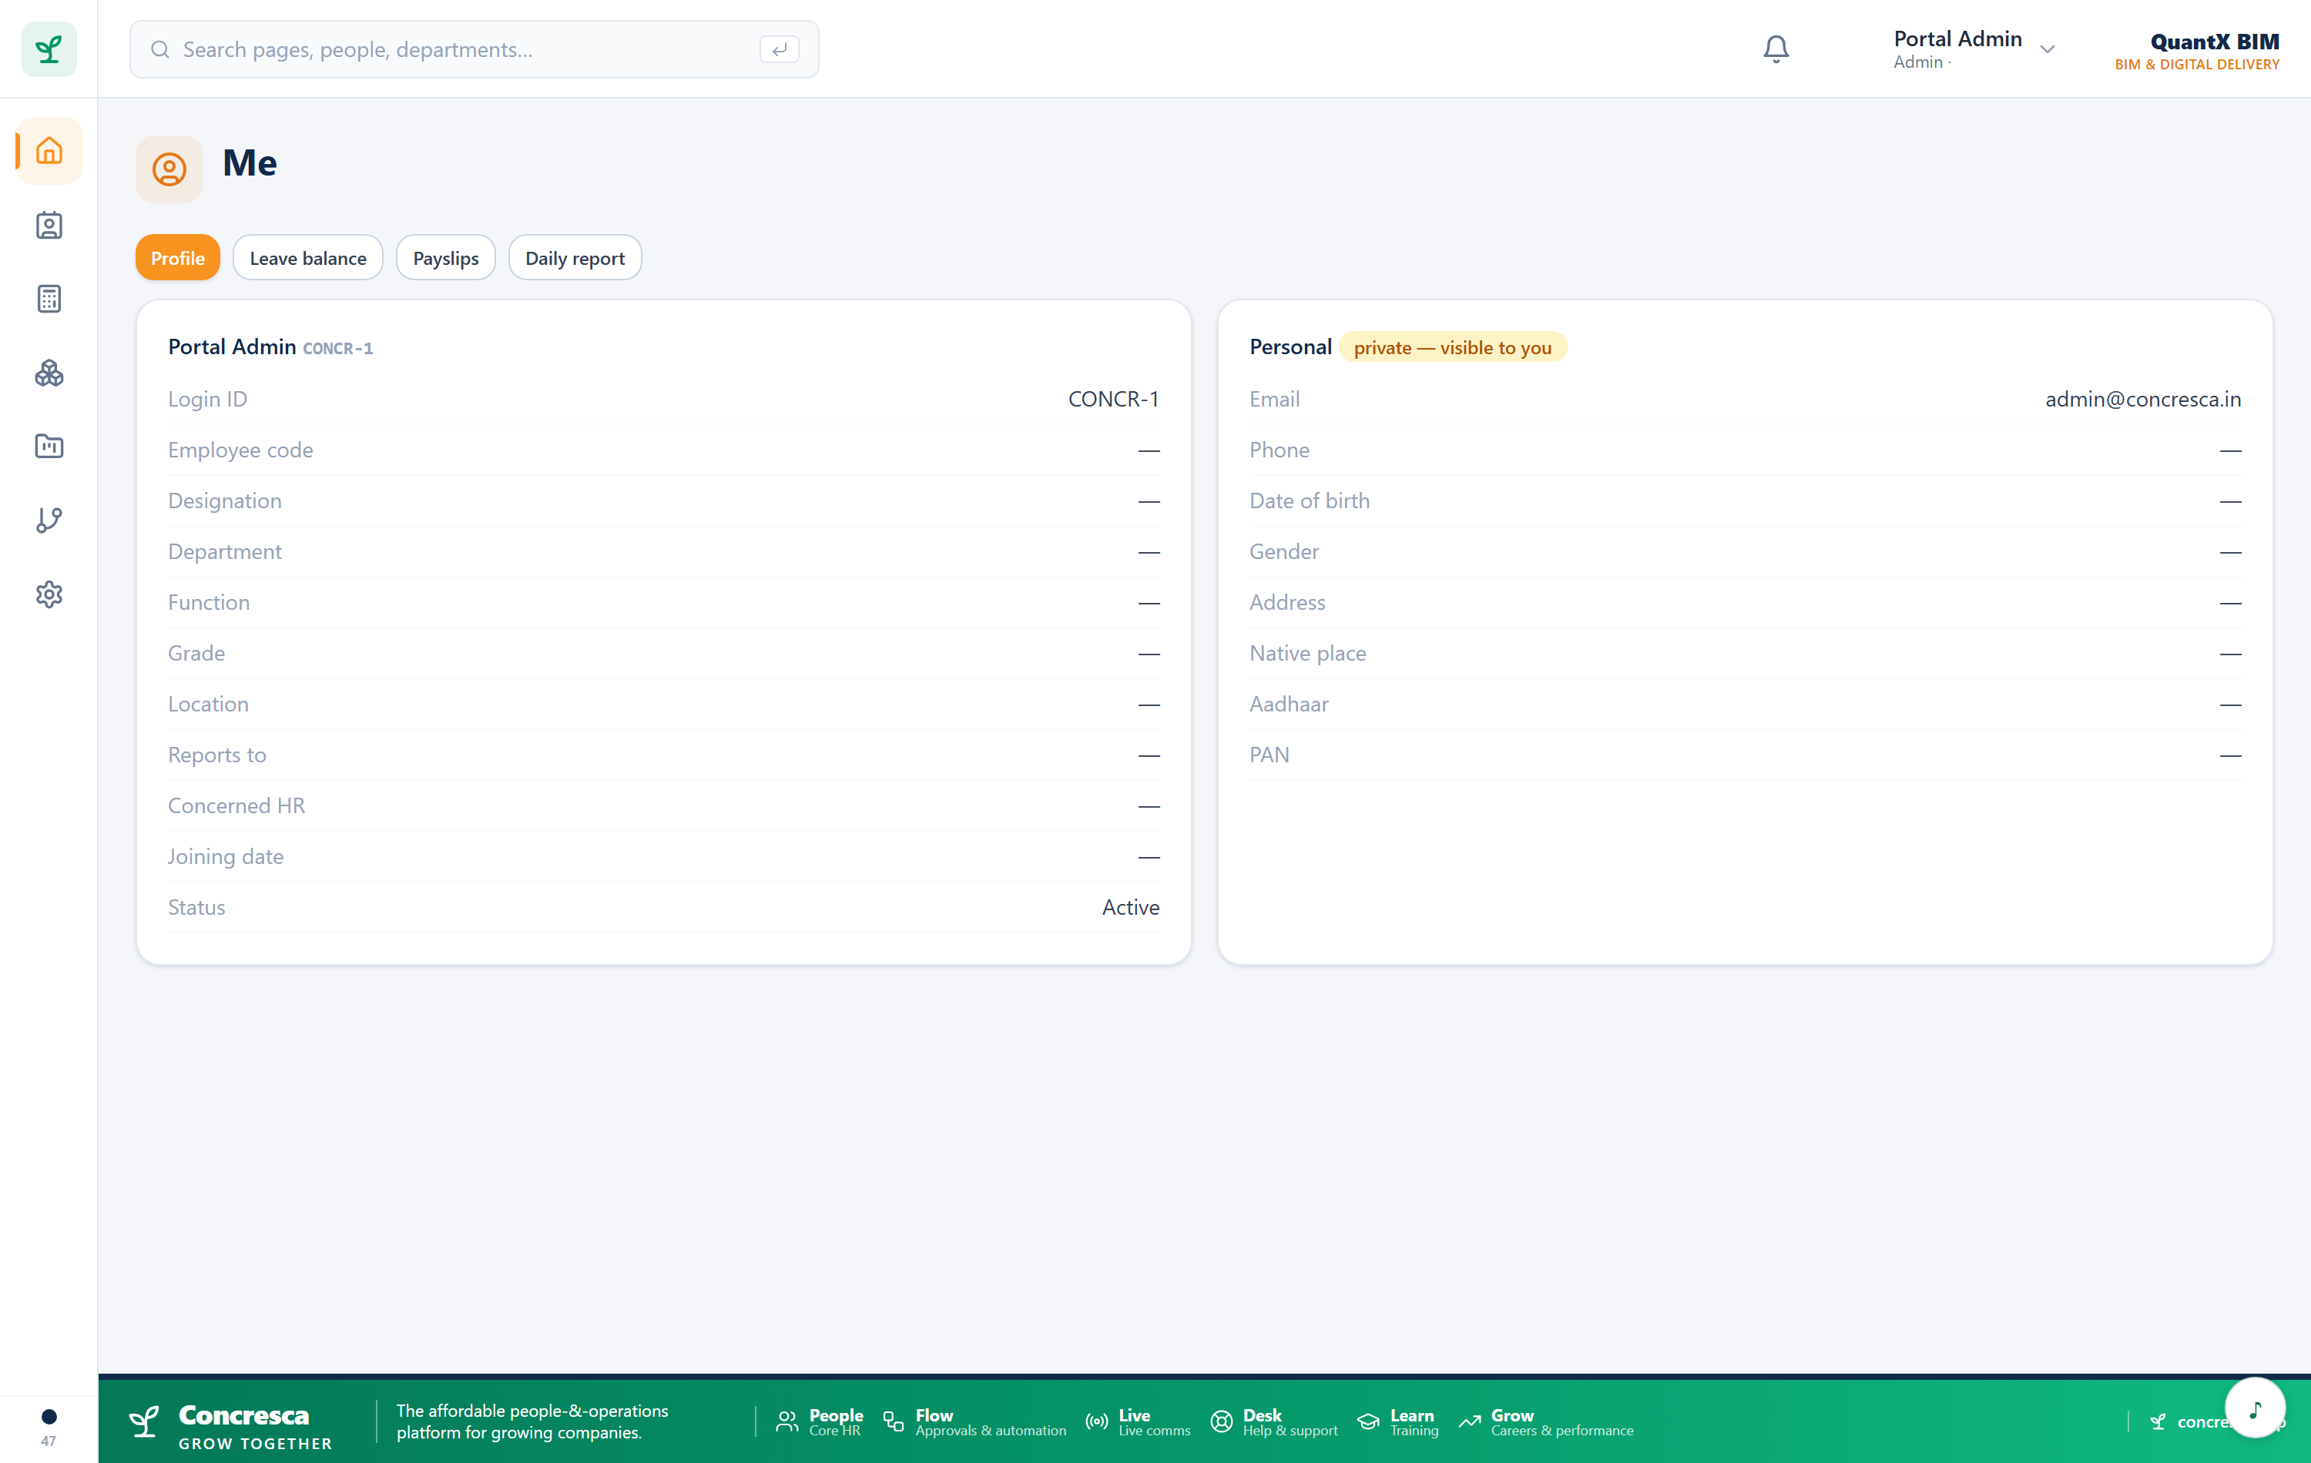Click the search pages, people, departments field

pyautogui.click(x=474, y=49)
